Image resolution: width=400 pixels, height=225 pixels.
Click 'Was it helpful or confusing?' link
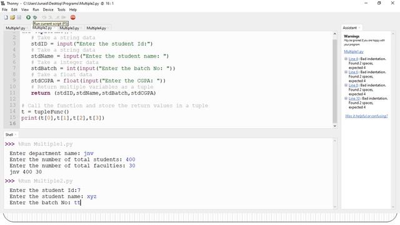click(x=366, y=116)
